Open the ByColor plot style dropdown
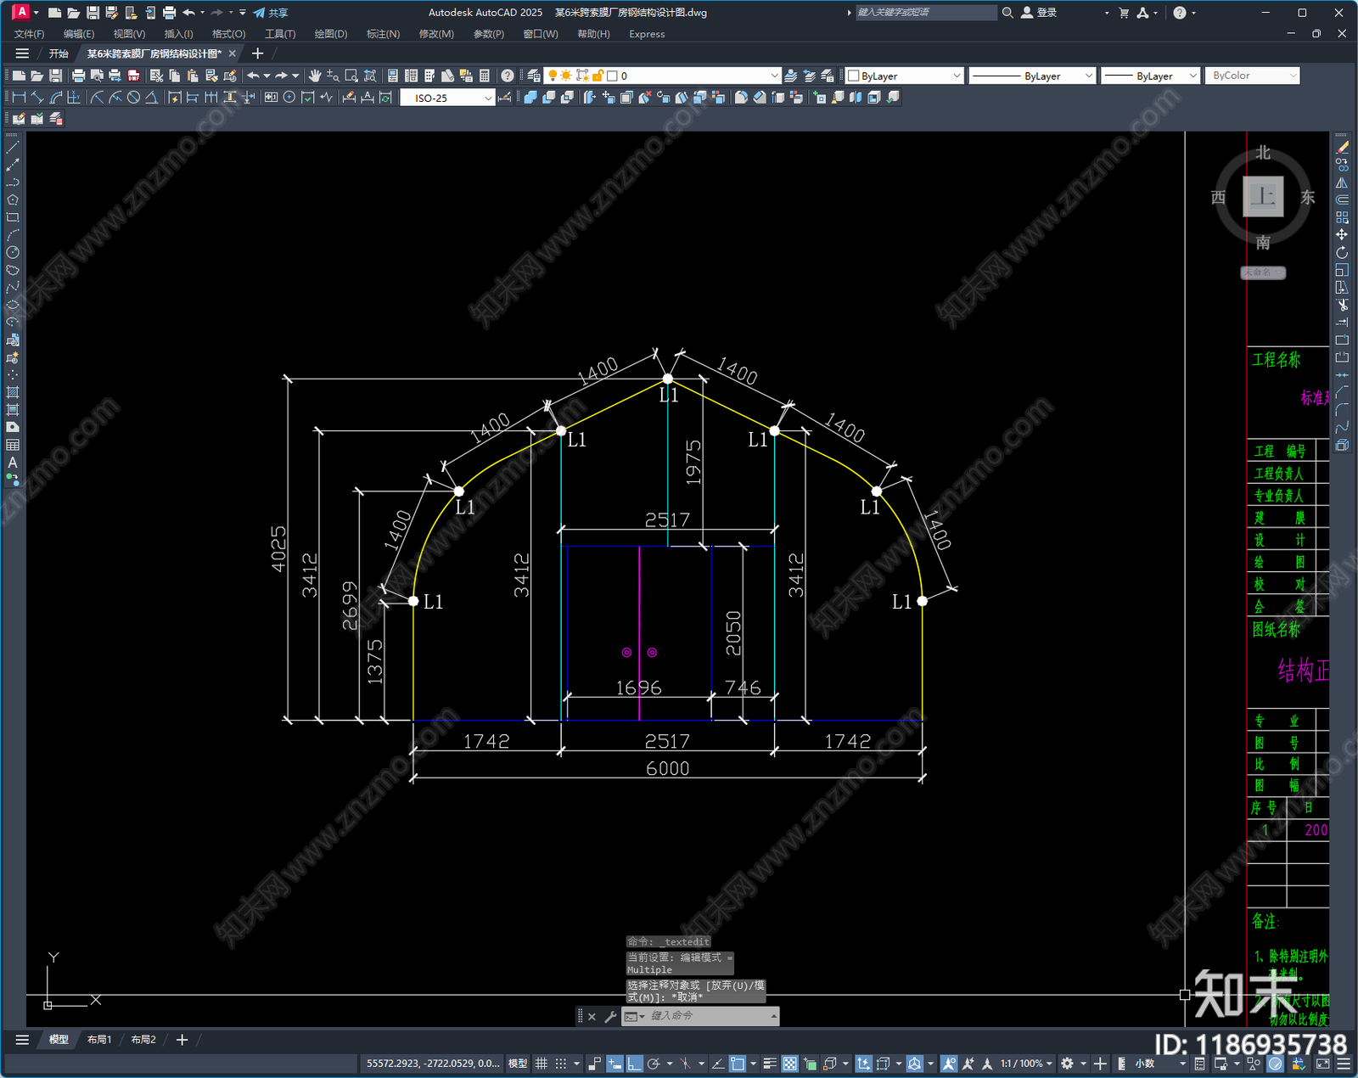This screenshot has width=1358, height=1078. click(x=1252, y=76)
